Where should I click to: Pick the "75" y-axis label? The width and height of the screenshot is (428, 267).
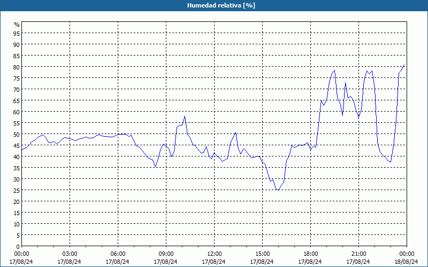tap(17, 78)
